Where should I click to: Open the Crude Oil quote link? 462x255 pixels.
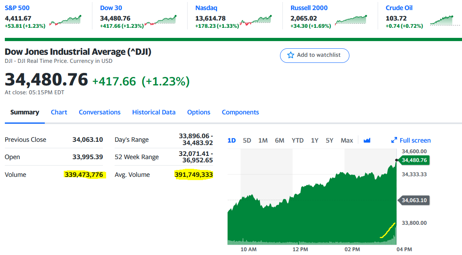tap(399, 8)
